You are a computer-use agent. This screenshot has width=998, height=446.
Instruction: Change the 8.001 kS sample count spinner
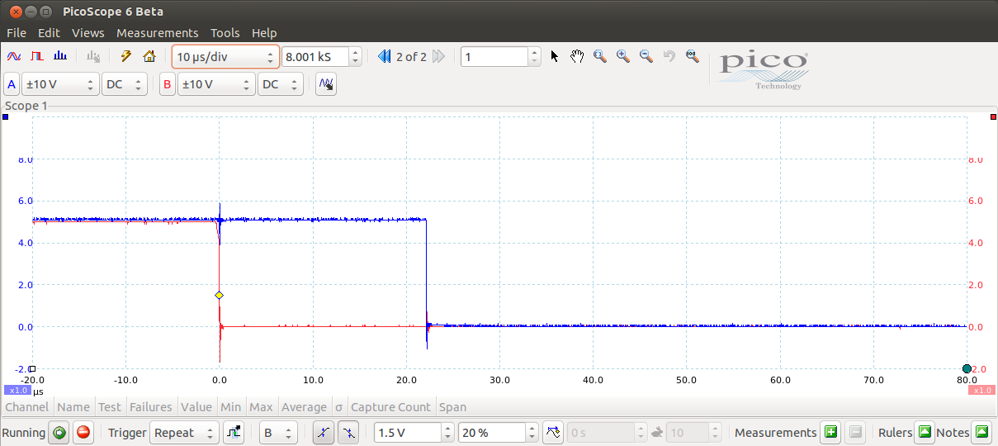pyautogui.click(x=355, y=57)
